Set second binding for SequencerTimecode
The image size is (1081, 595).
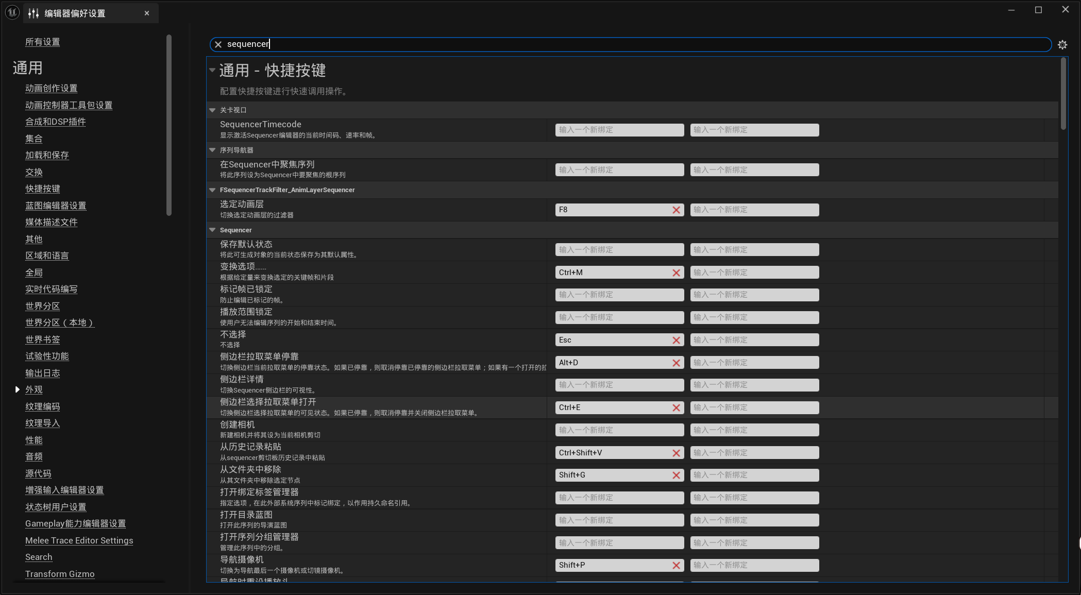click(x=754, y=130)
